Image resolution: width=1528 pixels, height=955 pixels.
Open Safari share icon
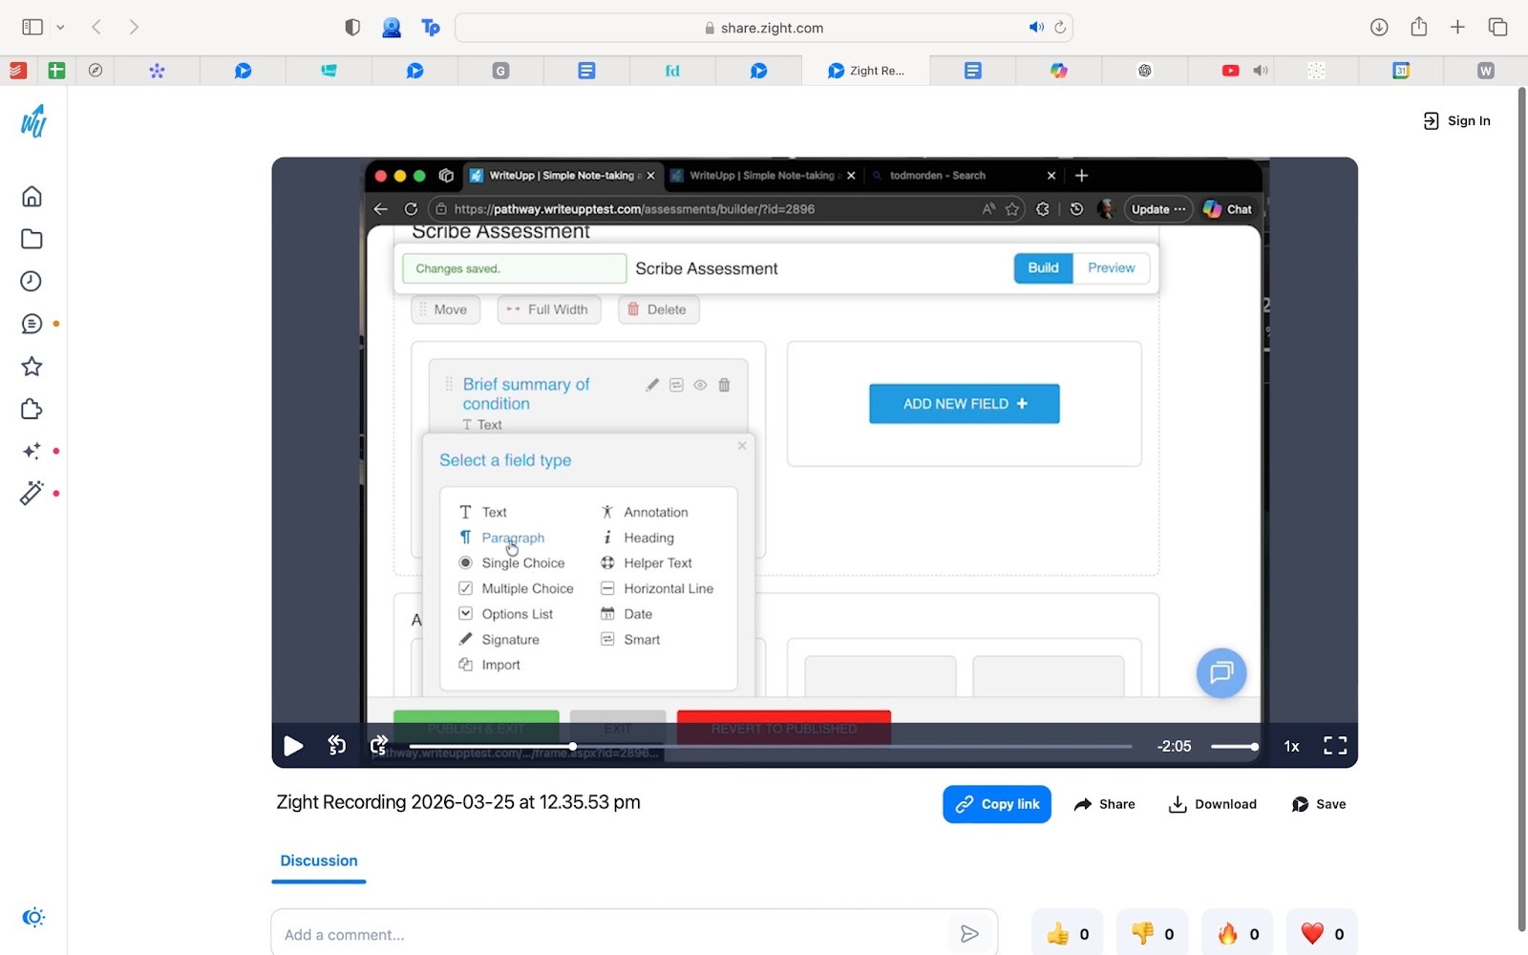point(1419,27)
